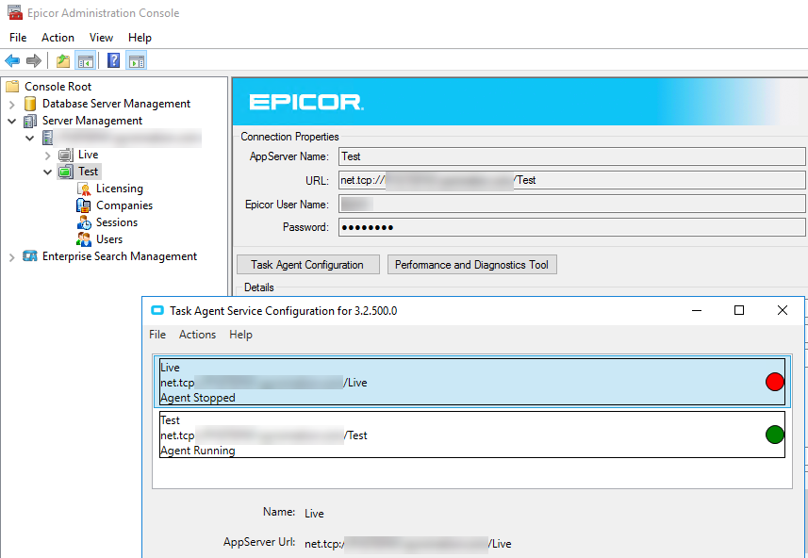Viewport: 808px width, 558px height.
Task: Select the Live agent in Task Agent list
Action: (x=472, y=383)
